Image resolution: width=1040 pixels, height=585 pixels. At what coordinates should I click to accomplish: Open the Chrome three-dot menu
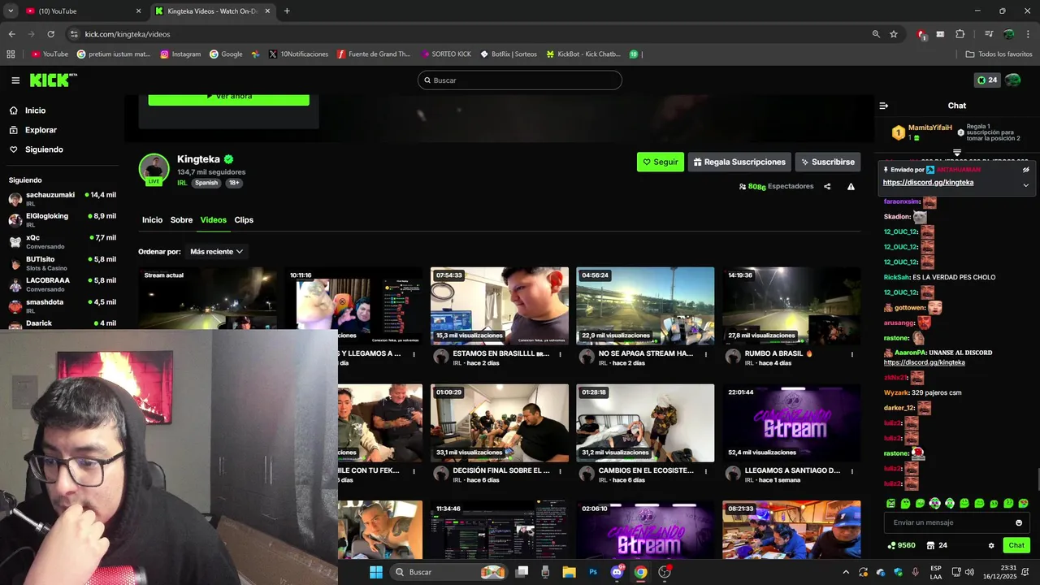pyautogui.click(x=1028, y=34)
